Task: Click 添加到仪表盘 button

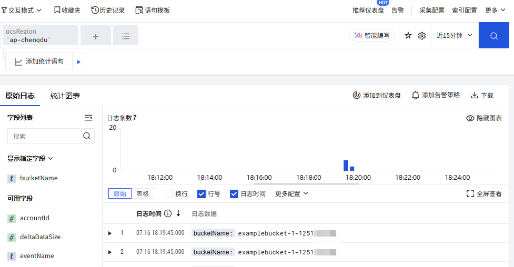Action: click(377, 95)
